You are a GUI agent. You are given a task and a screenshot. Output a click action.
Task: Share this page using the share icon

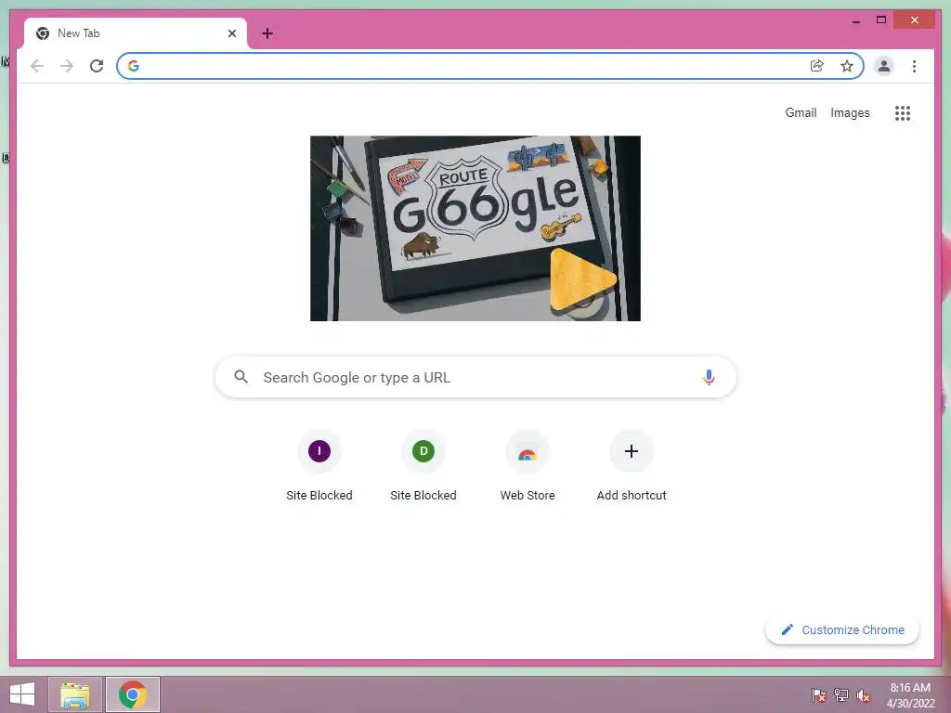pyautogui.click(x=817, y=66)
